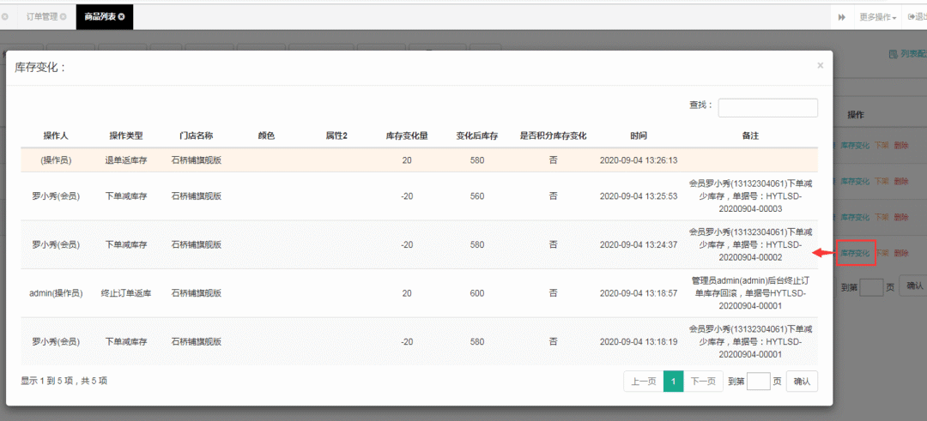
Task: Click the forward double-arrow tab scroll icon
Action: pos(842,17)
